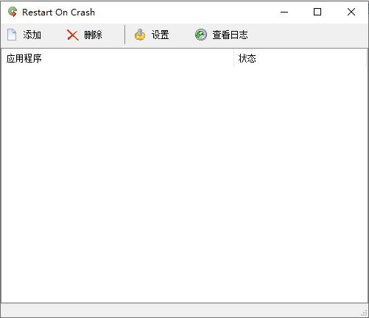Click the Restart On Crash title icon

pyautogui.click(x=13, y=12)
